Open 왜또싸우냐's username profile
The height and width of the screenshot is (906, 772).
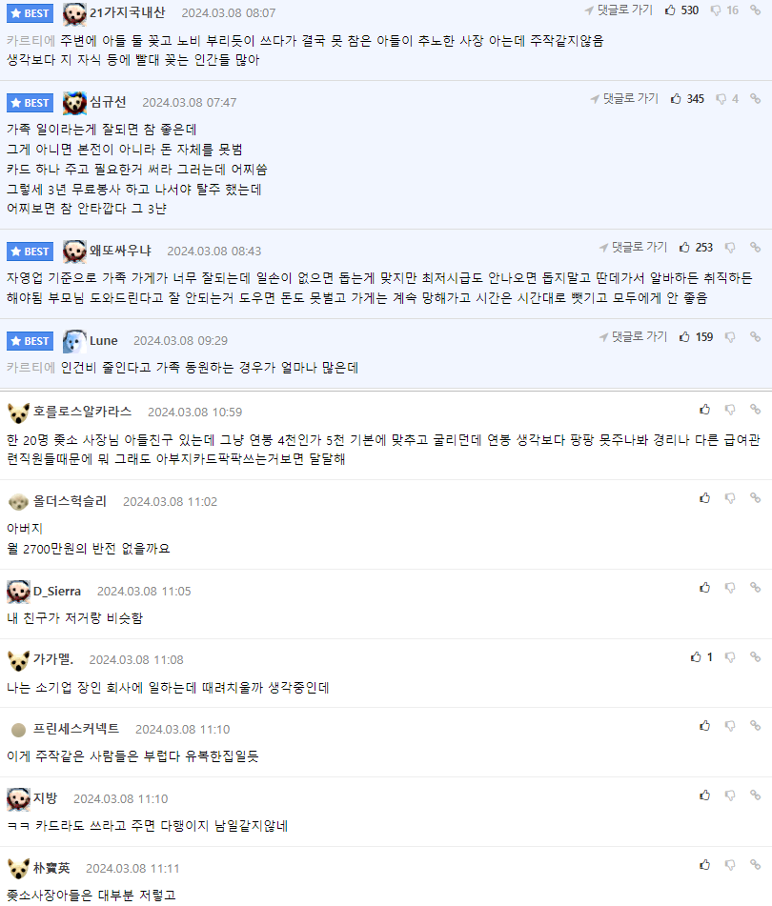[x=120, y=251]
